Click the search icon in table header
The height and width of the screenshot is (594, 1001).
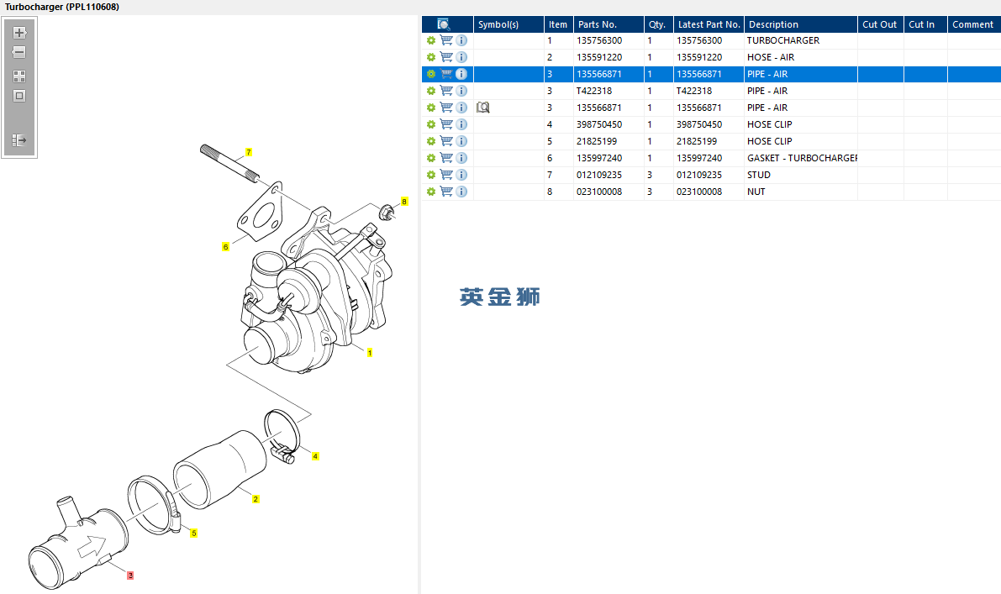(444, 24)
